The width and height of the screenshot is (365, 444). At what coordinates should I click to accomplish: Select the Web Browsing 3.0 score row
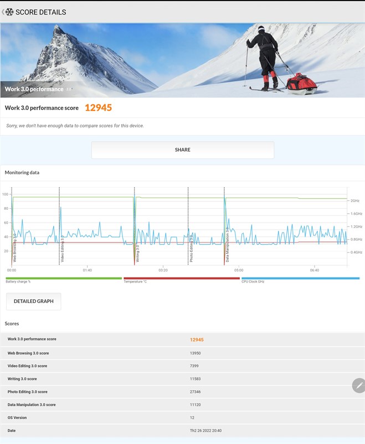click(183, 353)
